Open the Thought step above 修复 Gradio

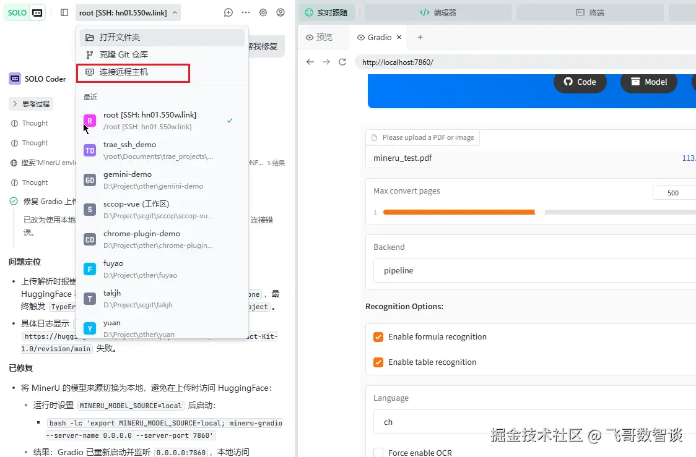[29, 182]
